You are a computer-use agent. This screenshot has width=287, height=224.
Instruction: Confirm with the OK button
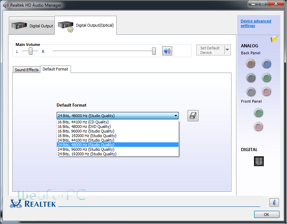pos(267,215)
